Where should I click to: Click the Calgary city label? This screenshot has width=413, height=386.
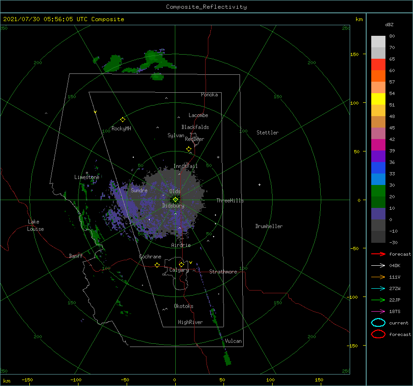pos(179,270)
